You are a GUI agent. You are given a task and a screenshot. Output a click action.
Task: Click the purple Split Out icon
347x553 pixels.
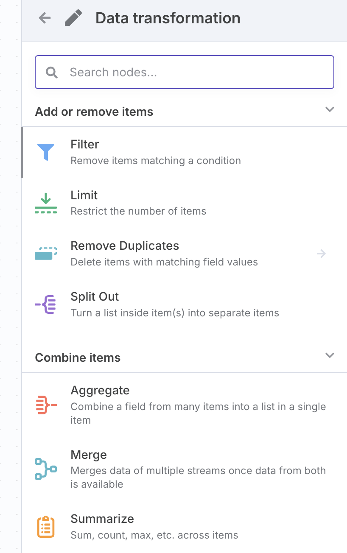pos(46,304)
